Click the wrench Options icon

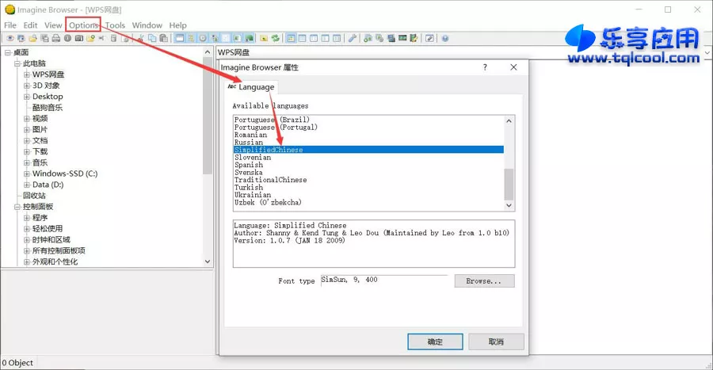pyautogui.click(x=353, y=39)
